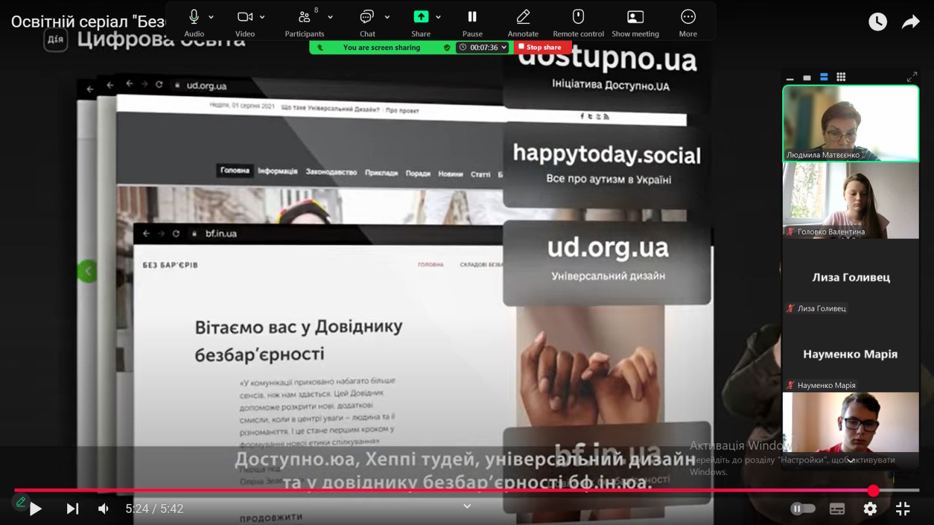Exit full screen mode
The image size is (934, 525).
point(903,509)
